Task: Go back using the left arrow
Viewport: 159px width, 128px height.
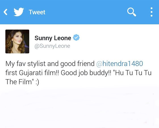Action: 5,12
